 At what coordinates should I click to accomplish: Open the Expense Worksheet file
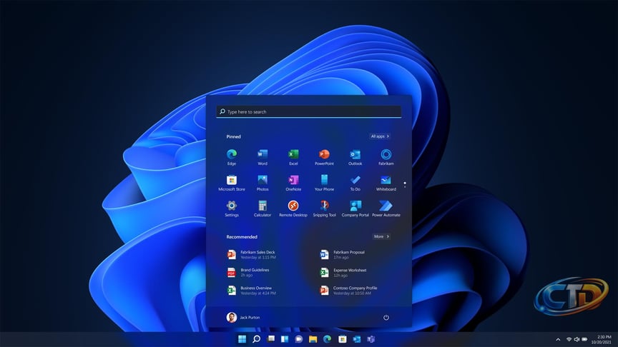coord(343,272)
